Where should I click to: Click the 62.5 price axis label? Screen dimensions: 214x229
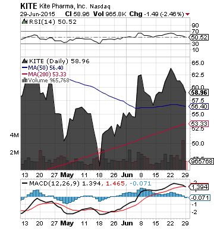[x=197, y=75]
